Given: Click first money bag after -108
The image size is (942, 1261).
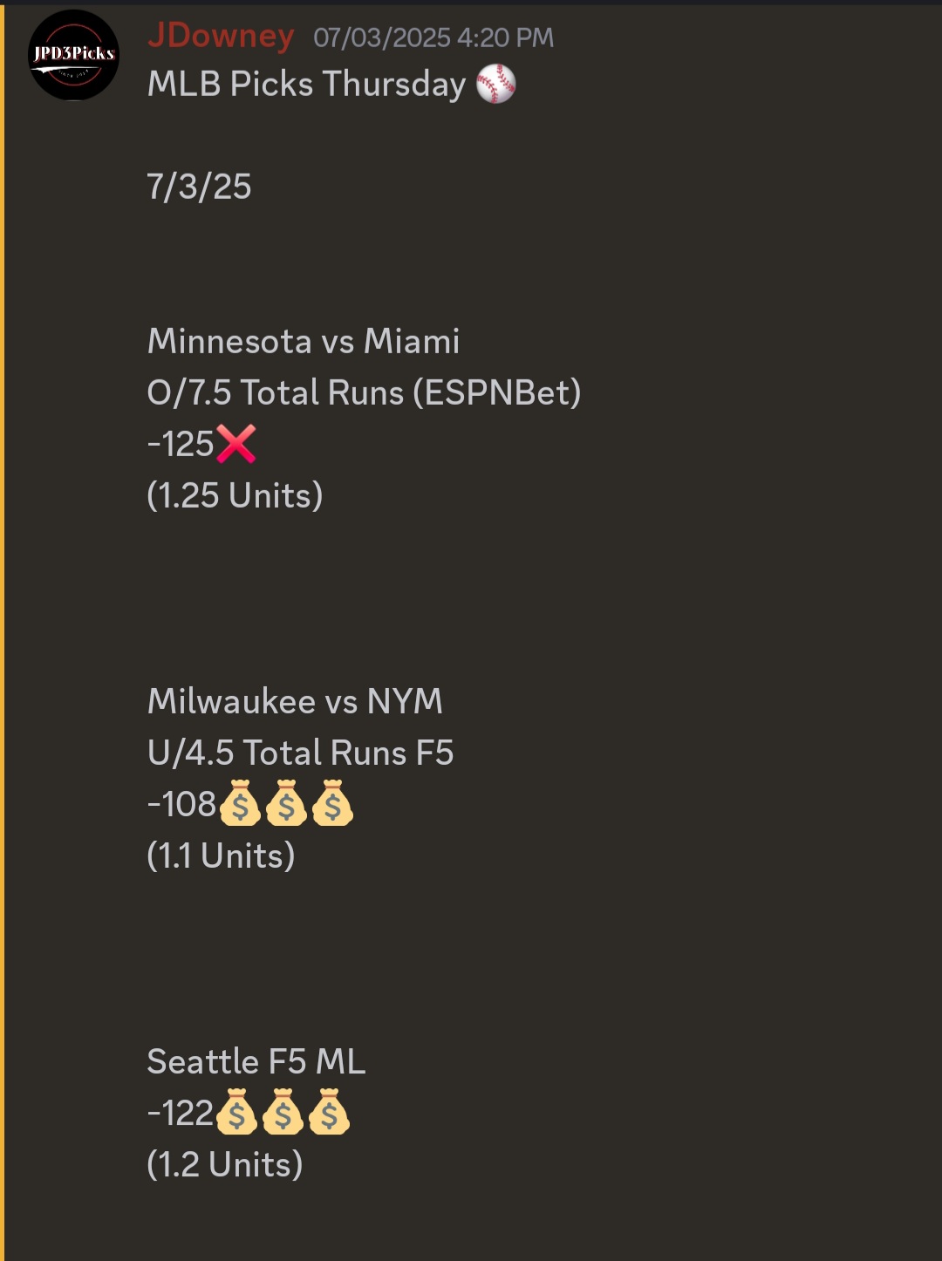Looking at the screenshot, I should click(240, 803).
